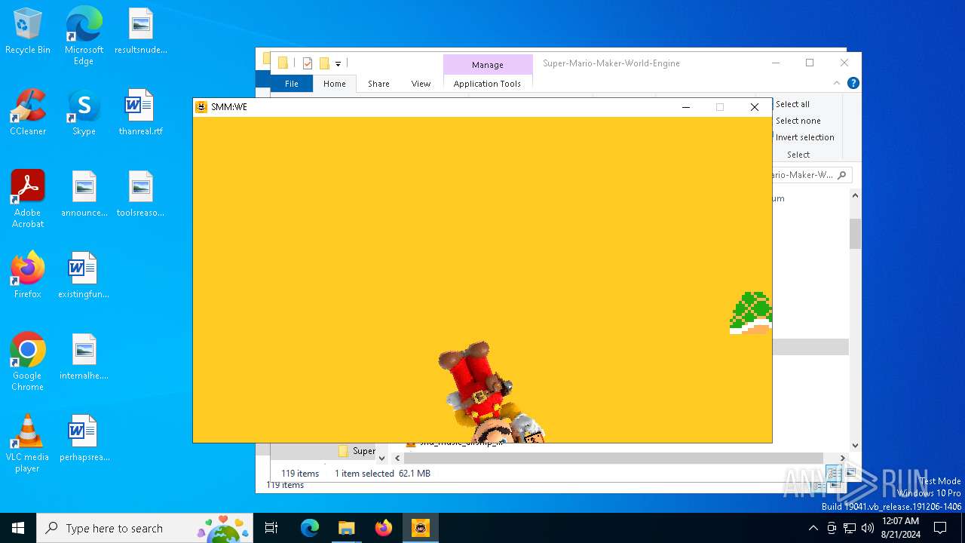Open Edge from the taskbar
The image size is (965, 543).
[310, 528]
